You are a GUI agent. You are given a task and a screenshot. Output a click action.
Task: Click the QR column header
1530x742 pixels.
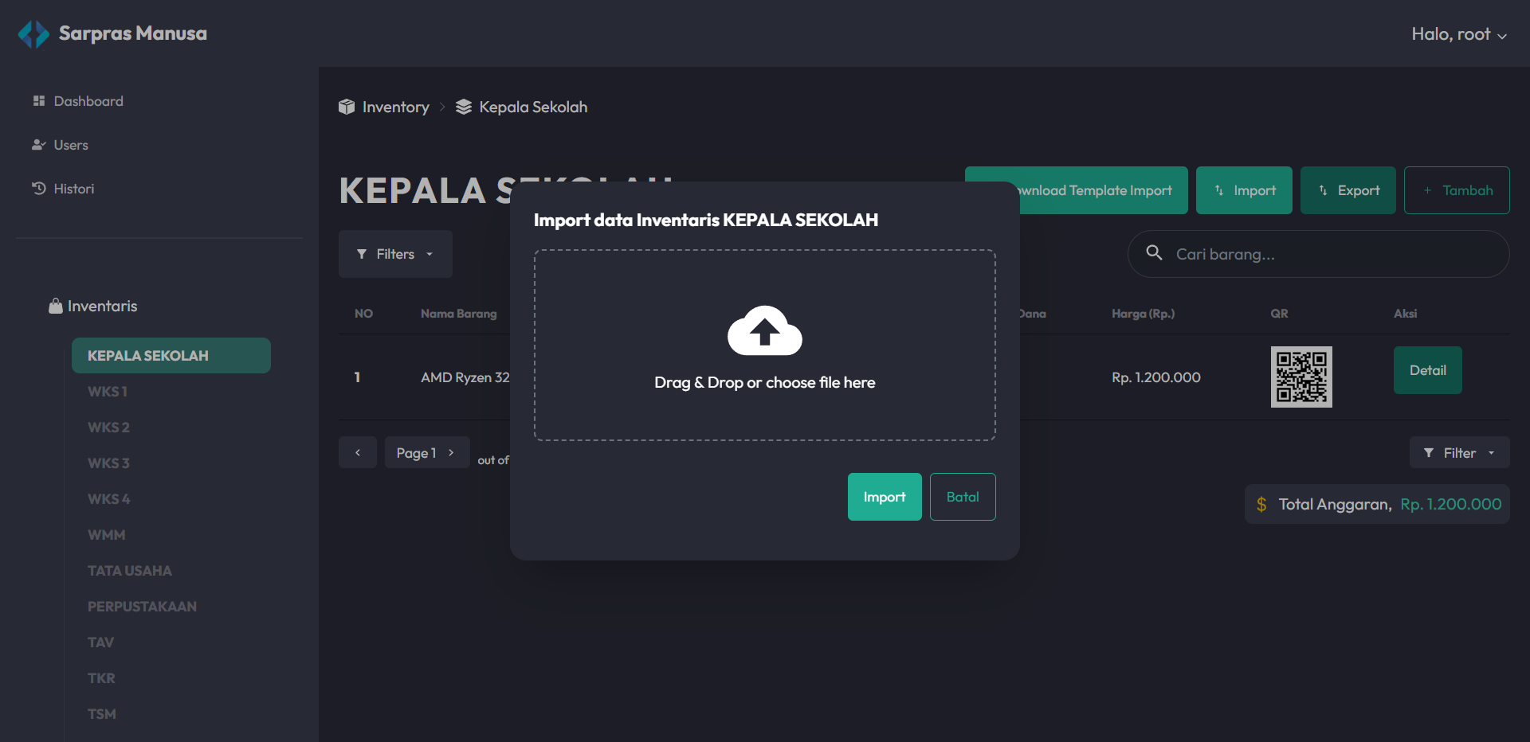(1279, 314)
